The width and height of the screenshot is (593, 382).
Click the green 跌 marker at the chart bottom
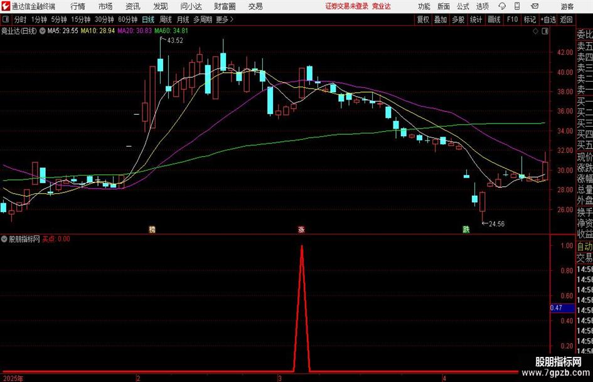click(x=466, y=229)
